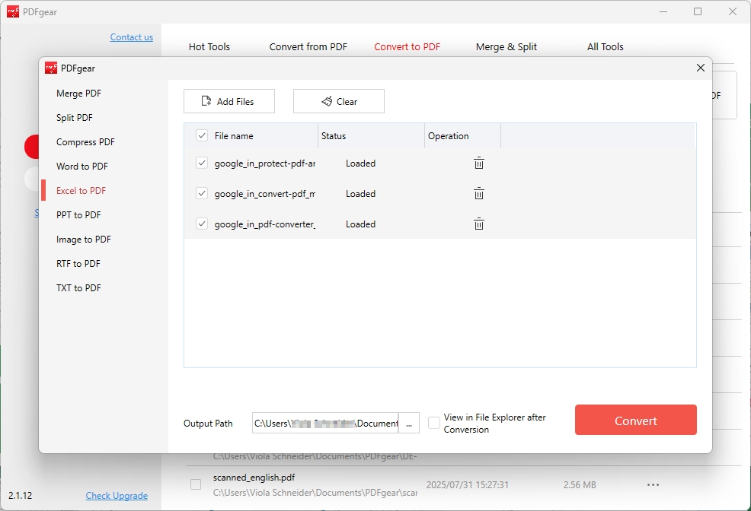This screenshot has height=511, width=751.
Task: Delete google_in_protect-pdf file using its trash icon
Action: pos(478,163)
